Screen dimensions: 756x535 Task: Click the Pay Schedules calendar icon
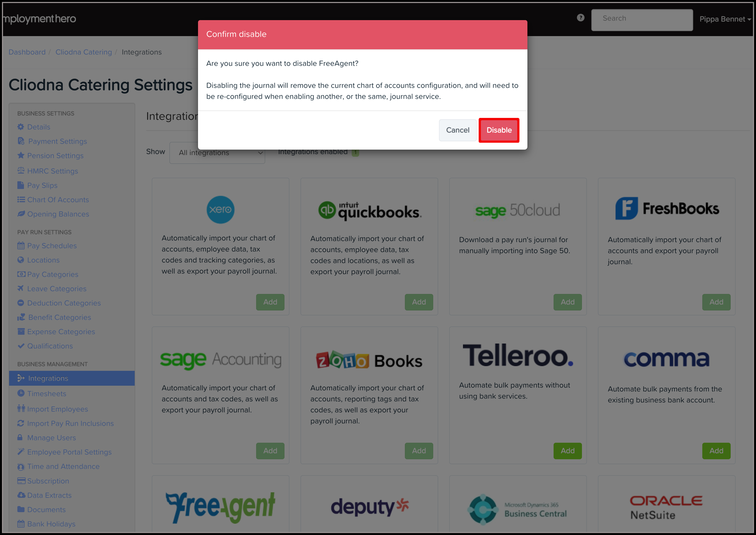point(21,245)
